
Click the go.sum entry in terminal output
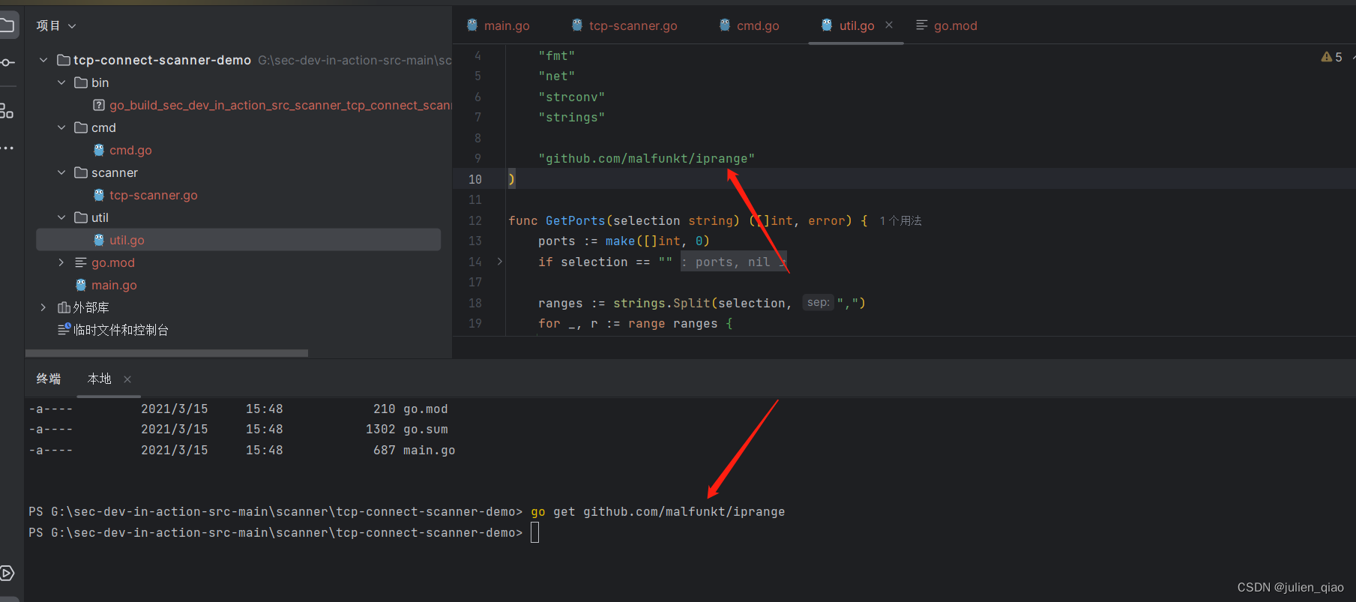(425, 430)
